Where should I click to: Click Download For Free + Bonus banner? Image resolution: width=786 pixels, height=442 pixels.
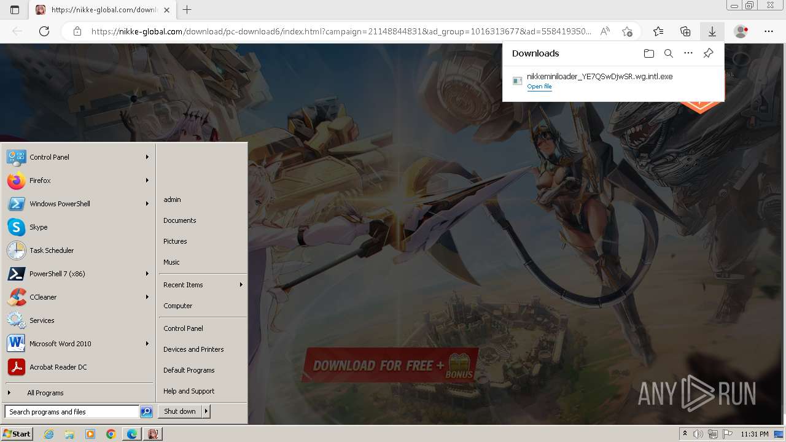click(391, 366)
